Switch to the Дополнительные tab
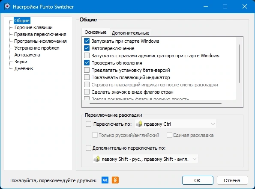Image resolution: width=255 pixels, height=189 pixels. [x=130, y=33]
